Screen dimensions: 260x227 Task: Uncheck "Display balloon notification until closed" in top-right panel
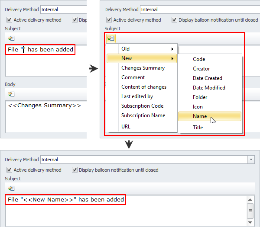[174, 20]
